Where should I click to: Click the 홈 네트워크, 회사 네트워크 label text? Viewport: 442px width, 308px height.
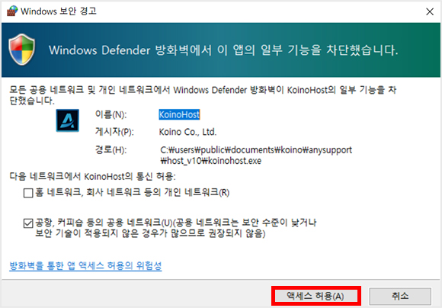coord(132,192)
